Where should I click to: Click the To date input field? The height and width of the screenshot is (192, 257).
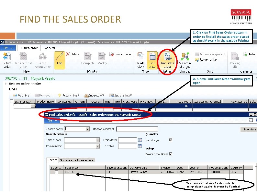pos(128,146)
